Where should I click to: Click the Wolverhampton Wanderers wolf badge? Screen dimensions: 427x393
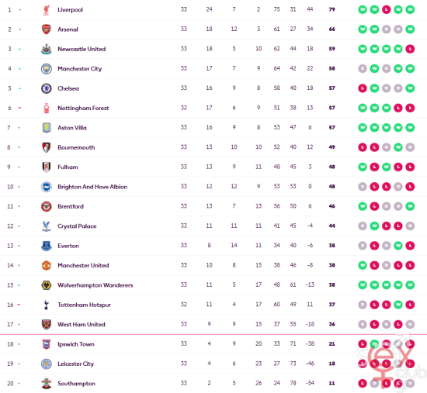click(x=47, y=285)
